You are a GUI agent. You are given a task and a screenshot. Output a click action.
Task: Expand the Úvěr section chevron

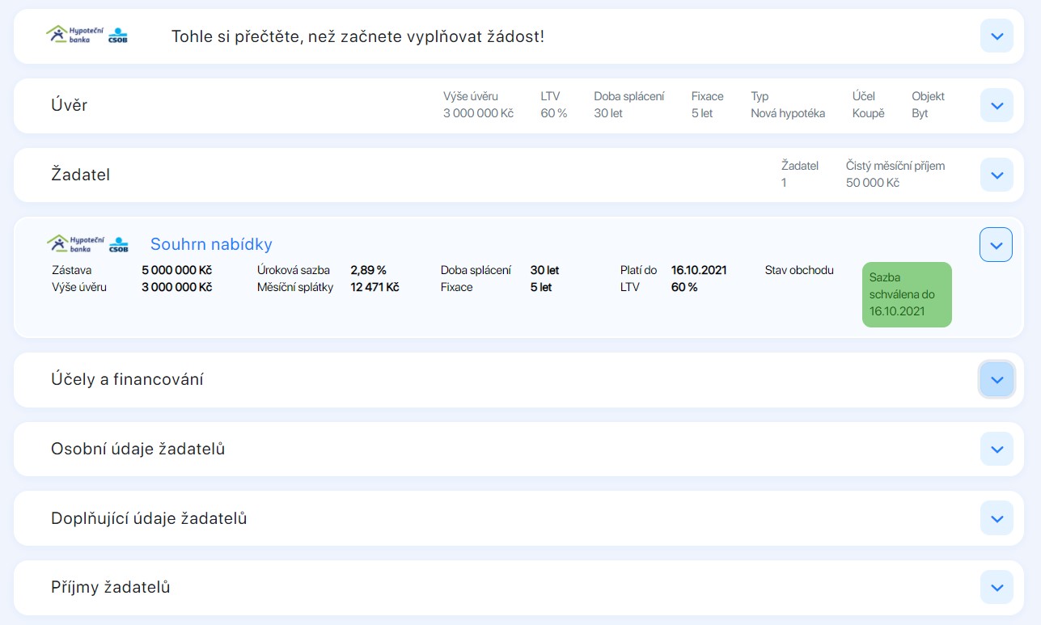click(996, 105)
